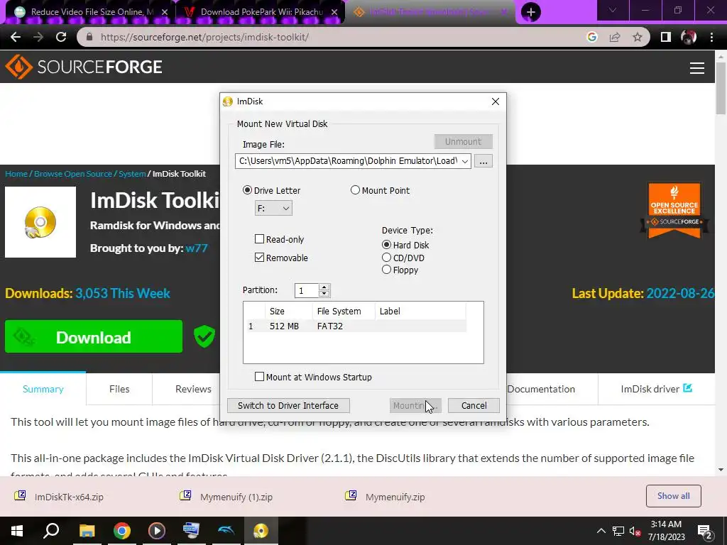Open the browser profile avatar
The height and width of the screenshot is (545, 727).
(x=689, y=37)
